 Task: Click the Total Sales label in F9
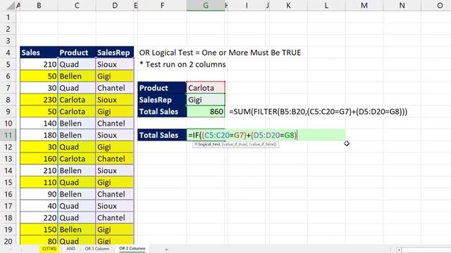[x=162, y=112]
